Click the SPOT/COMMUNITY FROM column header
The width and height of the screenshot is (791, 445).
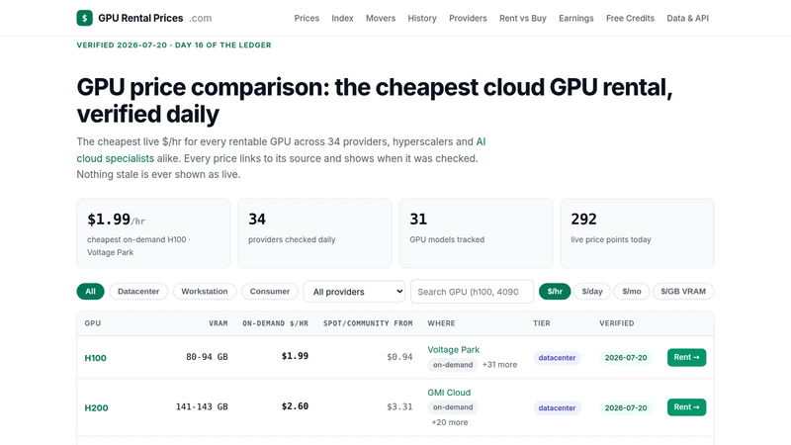pos(368,323)
